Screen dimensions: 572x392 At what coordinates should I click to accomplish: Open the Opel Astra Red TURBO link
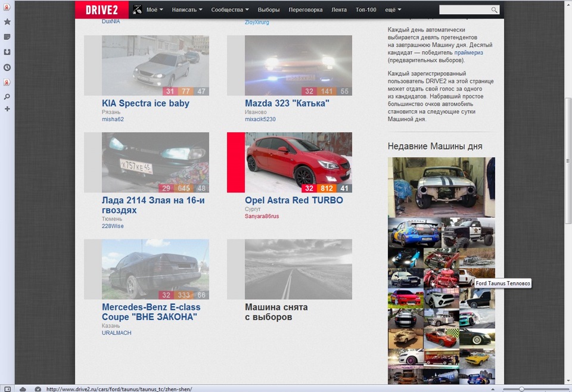click(x=294, y=200)
